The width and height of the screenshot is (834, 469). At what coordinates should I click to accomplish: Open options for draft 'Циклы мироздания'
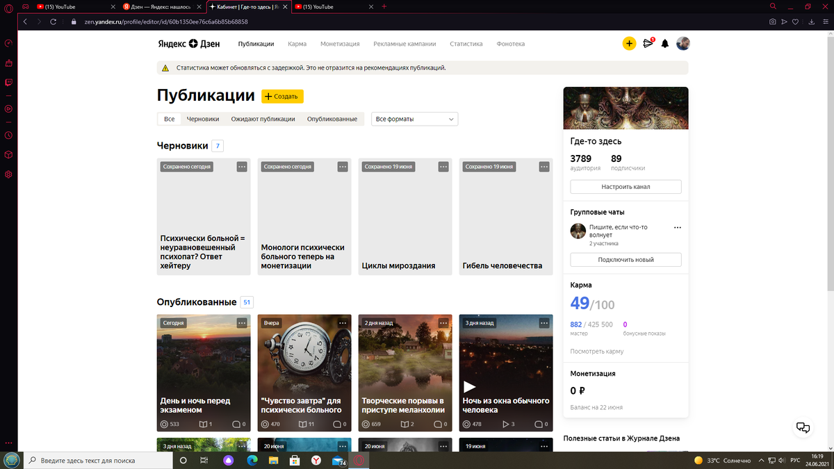[x=443, y=167]
